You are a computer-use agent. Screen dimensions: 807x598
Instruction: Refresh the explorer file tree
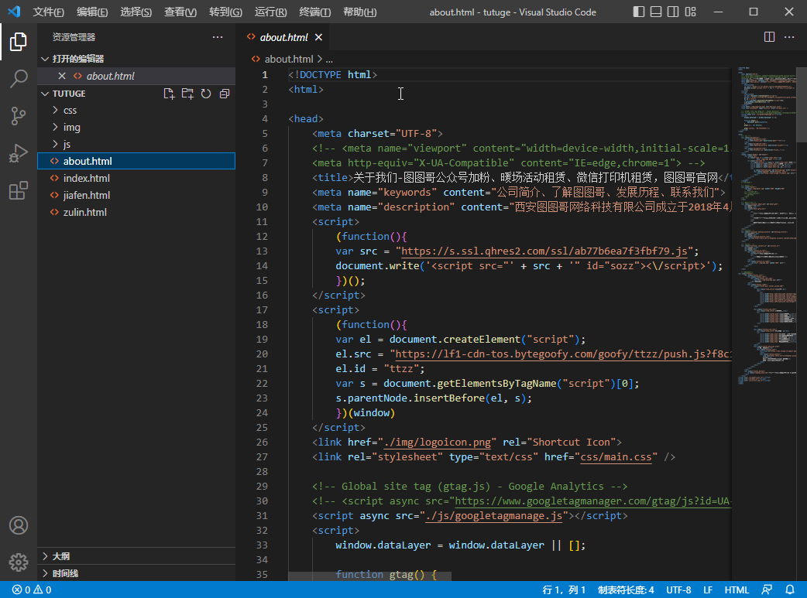[x=206, y=94]
